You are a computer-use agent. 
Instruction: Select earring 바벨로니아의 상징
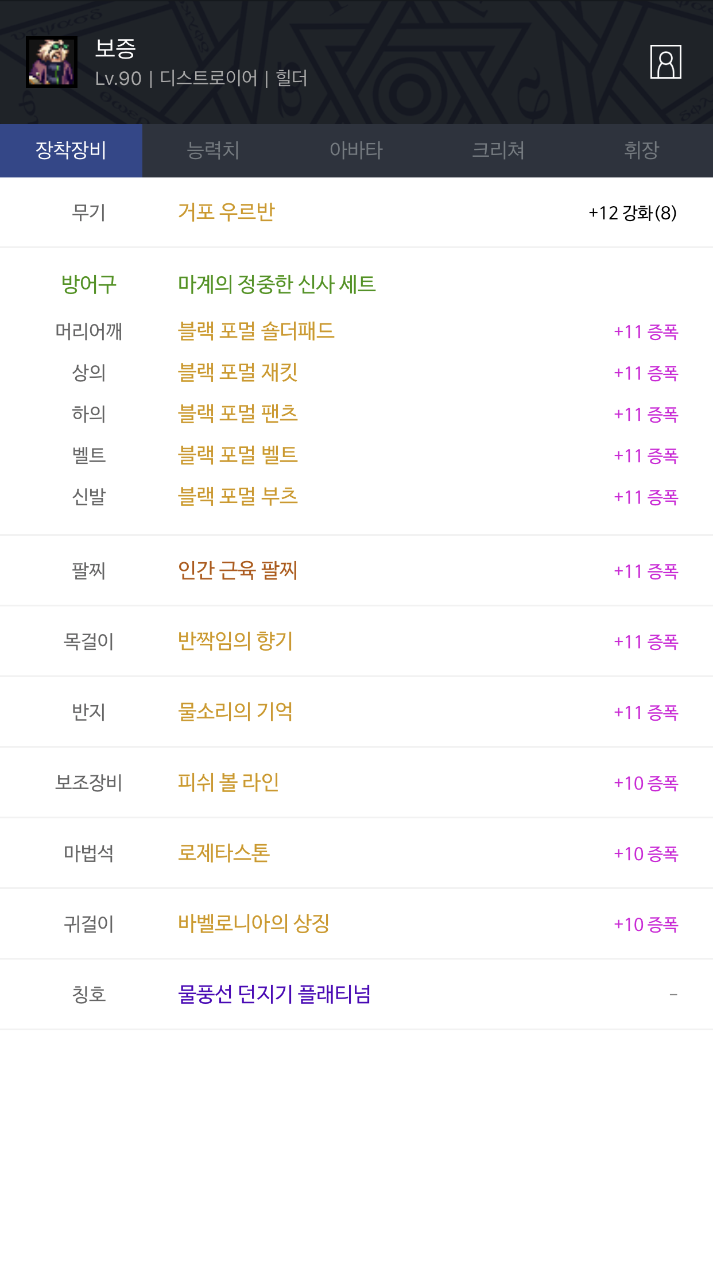pos(254,923)
